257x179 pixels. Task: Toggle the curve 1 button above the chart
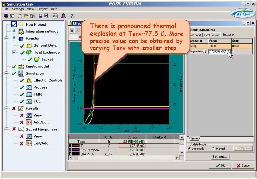coord(78,31)
